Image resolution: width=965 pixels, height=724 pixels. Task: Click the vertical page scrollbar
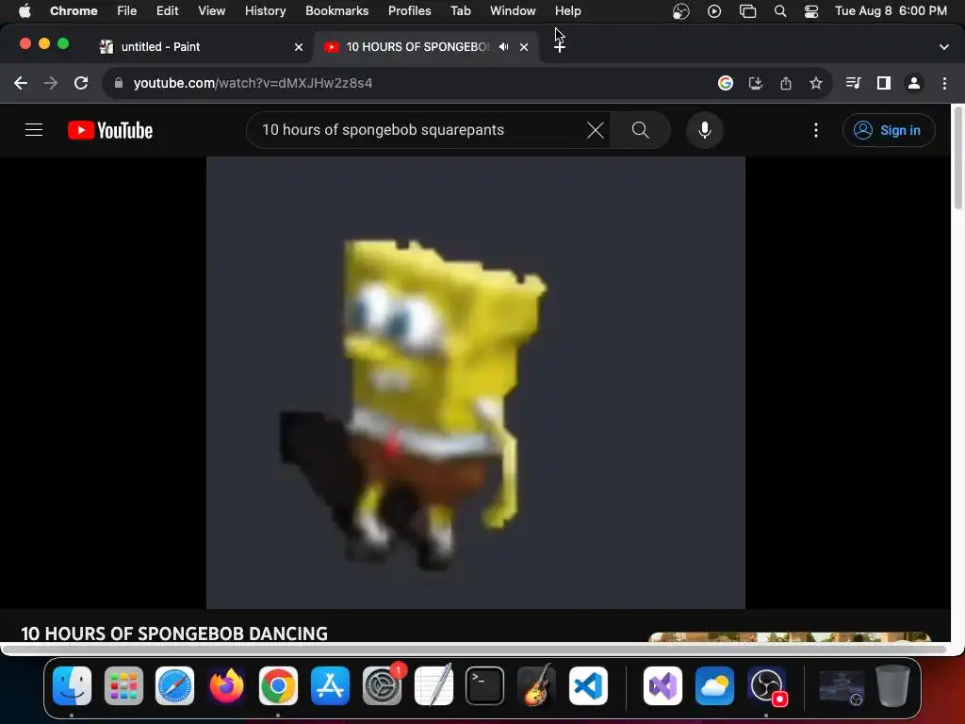957,160
